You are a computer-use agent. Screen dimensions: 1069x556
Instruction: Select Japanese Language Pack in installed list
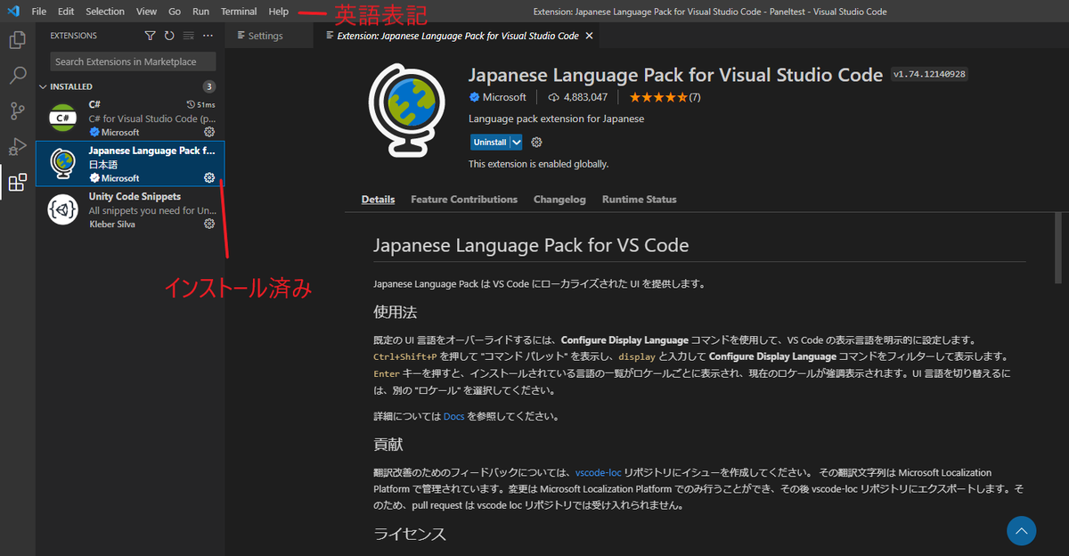click(x=130, y=163)
